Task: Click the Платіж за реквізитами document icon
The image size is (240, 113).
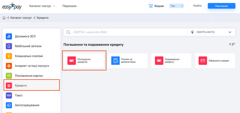Action: (x=116, y=61)
